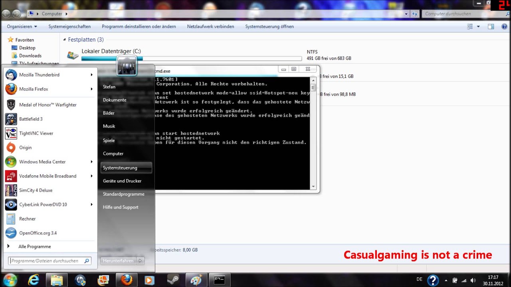Open Downloads under Favoriten
Screen dimensions: 511x287
(30, 56)
